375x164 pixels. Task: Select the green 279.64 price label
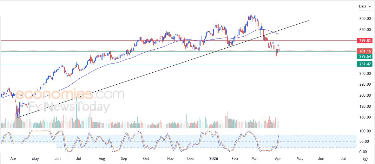pyautogui.click(x=365, y=56)
